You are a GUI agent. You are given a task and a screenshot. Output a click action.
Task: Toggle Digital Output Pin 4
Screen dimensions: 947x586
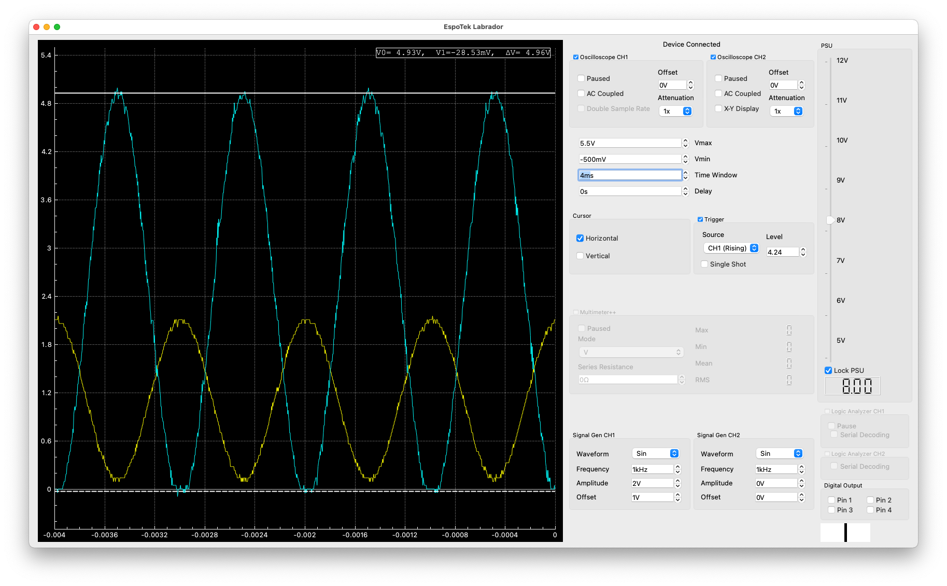(x=870, y=510)
